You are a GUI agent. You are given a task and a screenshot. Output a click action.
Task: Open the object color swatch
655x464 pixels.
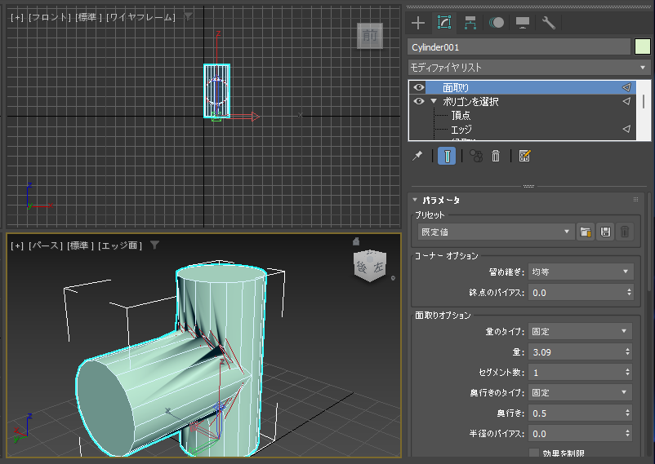[x=643, y=46]
